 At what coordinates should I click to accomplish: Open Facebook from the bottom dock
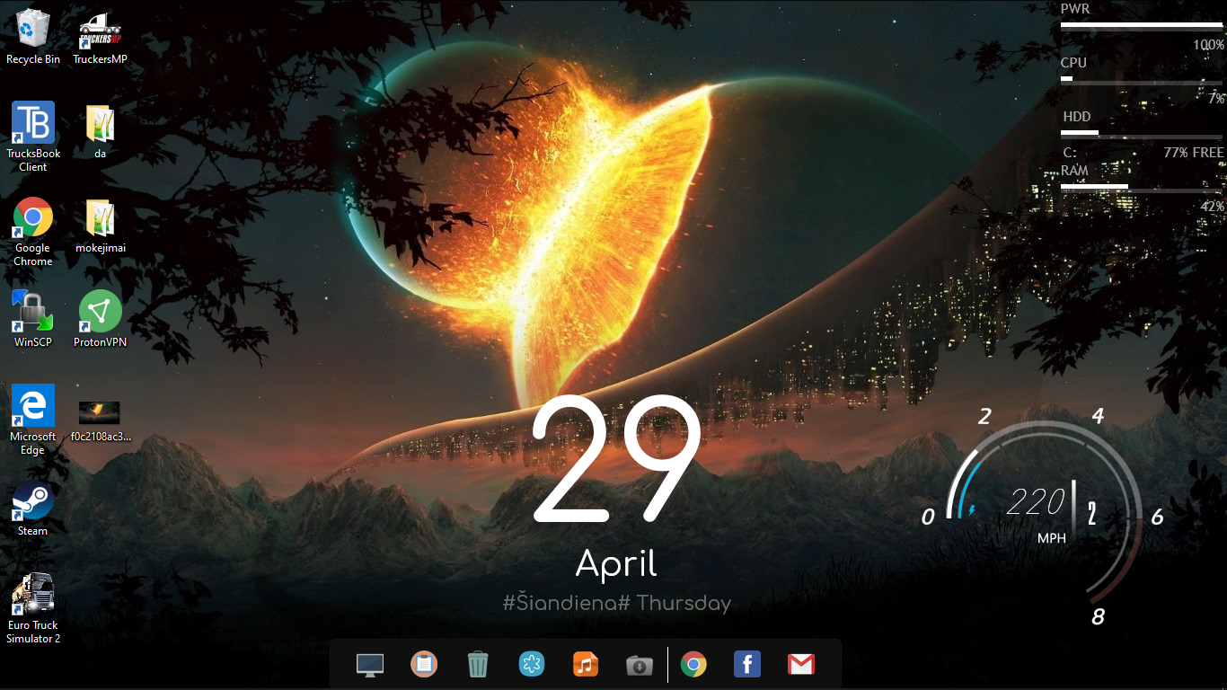tap(747, 665)
